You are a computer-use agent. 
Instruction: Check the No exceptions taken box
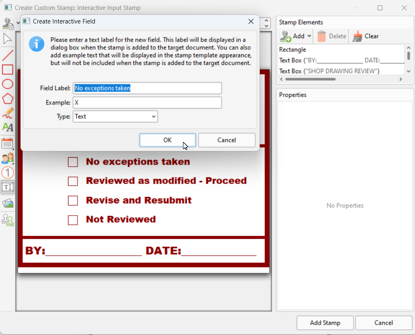(x=73, y=162)
